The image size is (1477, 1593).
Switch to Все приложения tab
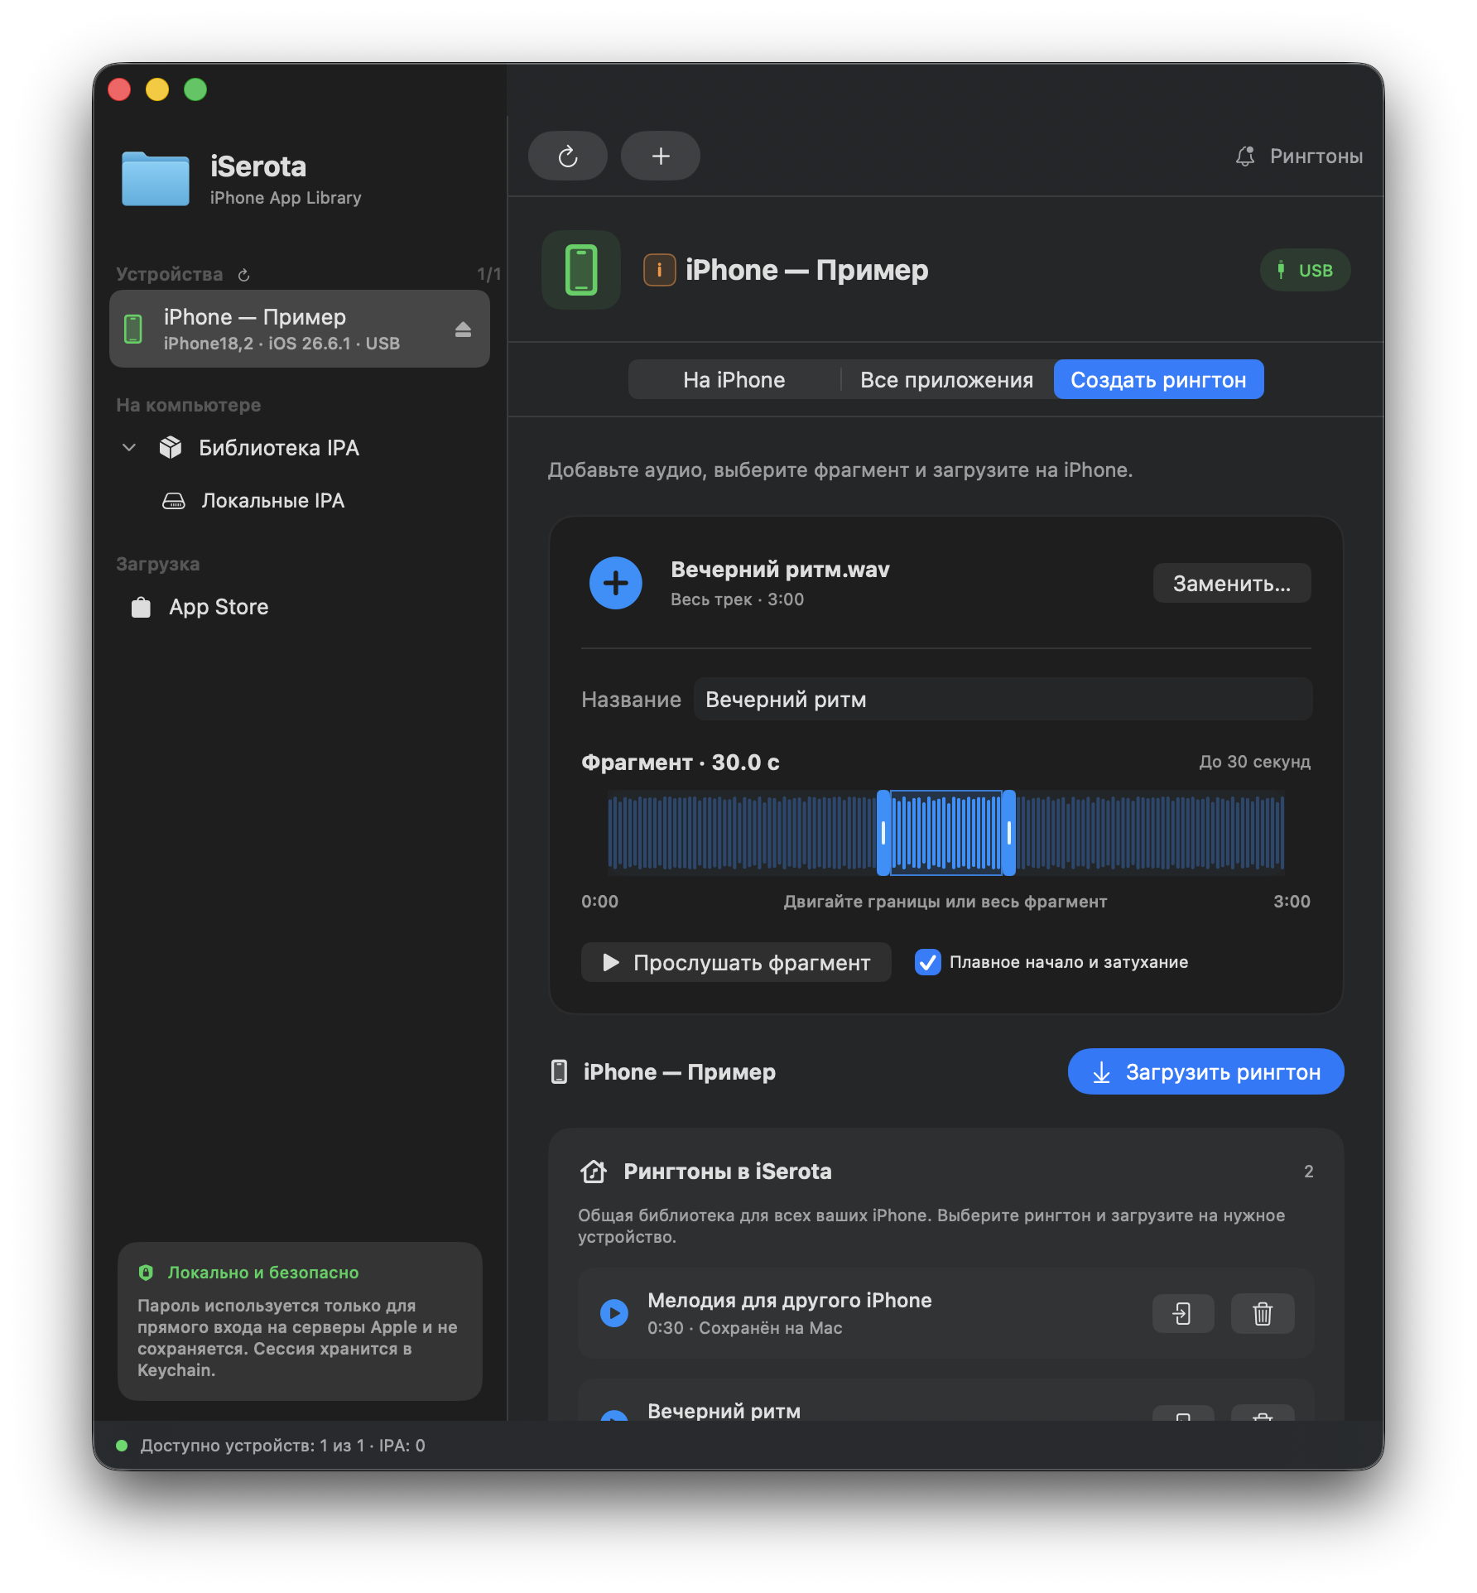point(947,379)
